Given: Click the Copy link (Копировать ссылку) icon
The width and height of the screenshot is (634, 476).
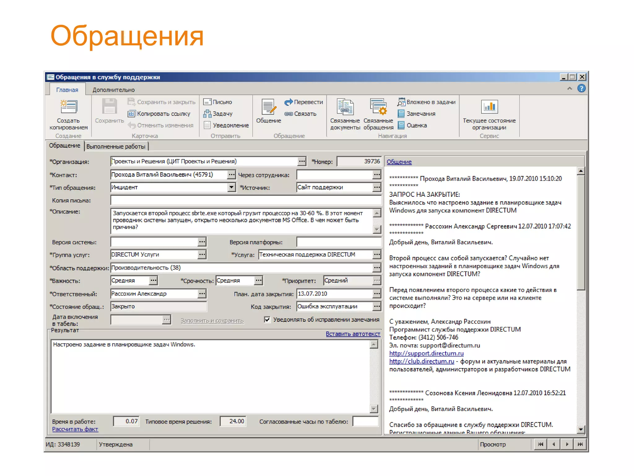Looking at the screenshot, I should (x=132, y=114).
